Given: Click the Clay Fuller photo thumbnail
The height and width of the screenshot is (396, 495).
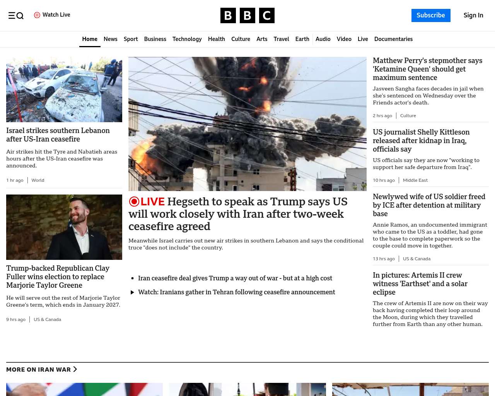Looking at the screenshot, I should coord(64,227).
